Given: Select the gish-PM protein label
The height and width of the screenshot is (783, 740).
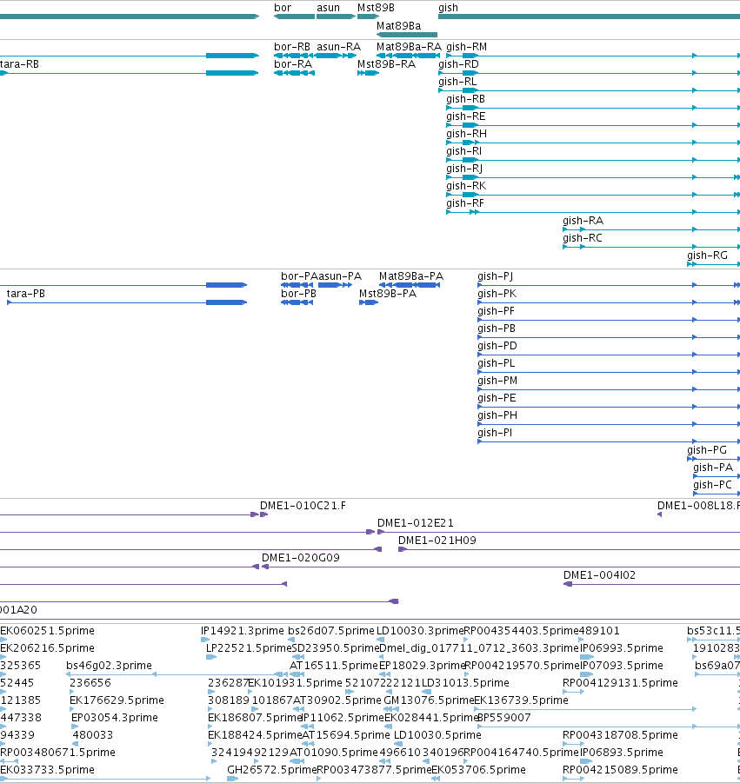Looking at the screenshot, I should point(497,381).
